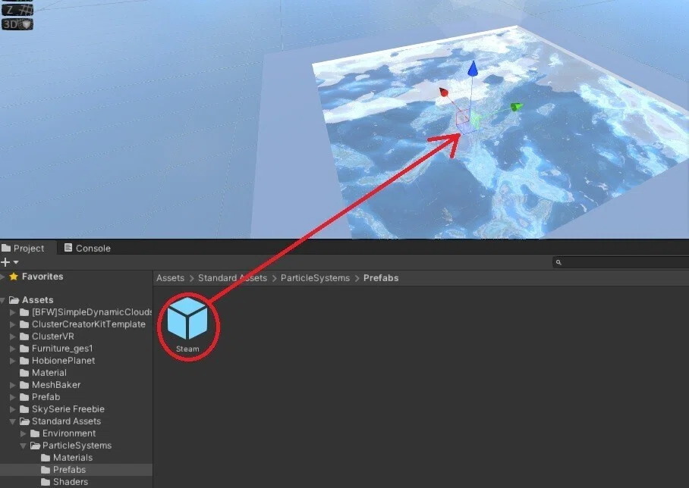Click the plus create-asset button
The width and height of the screenshot is (689, 488).
point(5,262)
